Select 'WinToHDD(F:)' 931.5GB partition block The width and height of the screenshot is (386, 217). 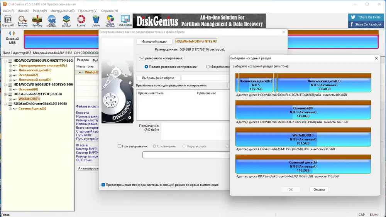[303, 137]
